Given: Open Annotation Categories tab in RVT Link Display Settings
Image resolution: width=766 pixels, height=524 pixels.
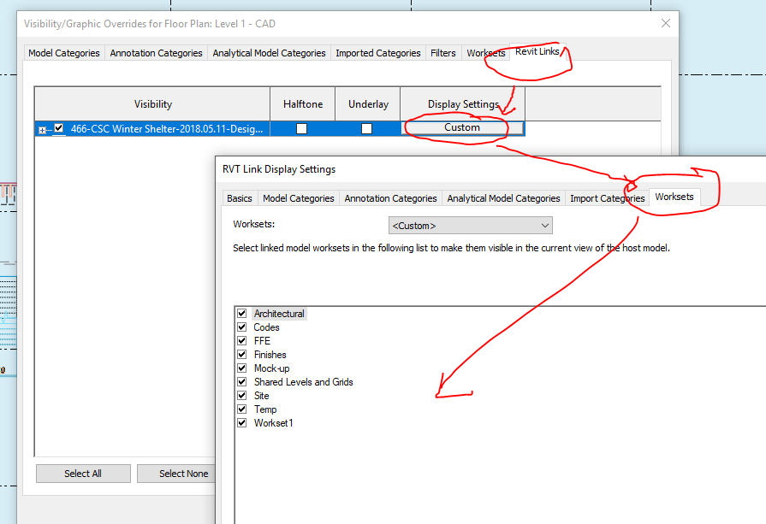Looking at the screenshot, I should 391,198.
